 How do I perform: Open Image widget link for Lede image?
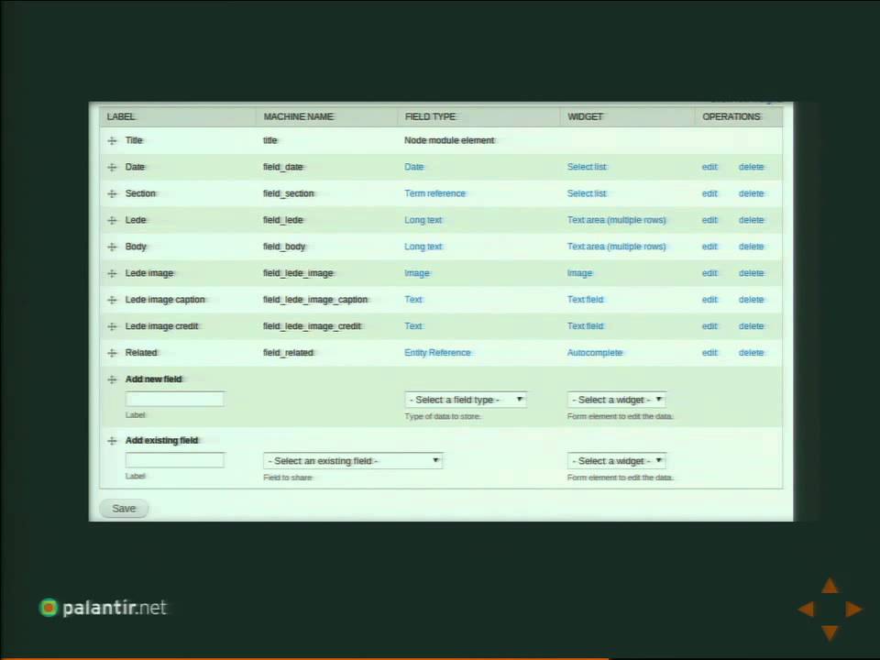click(x=579, y=273)
